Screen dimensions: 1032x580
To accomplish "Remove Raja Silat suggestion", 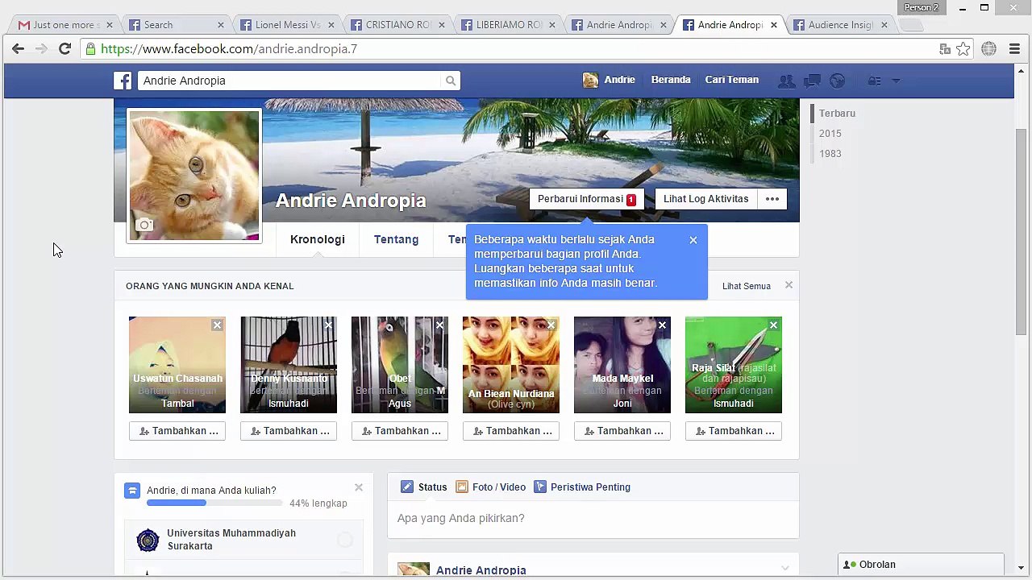I will tap(773, 325).
